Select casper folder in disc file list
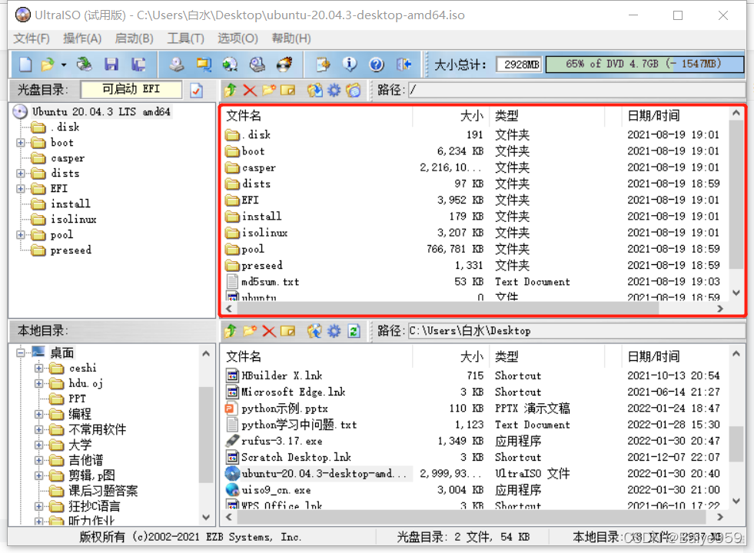Image resolution: width=754 pixels, height=553 pixels. (259, 167)
